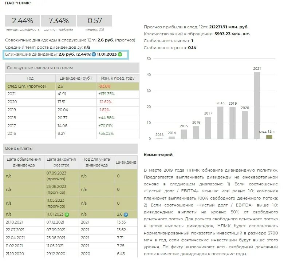Screen dimensions: 284x261
Task: Select the 7.34% доля от прибыли box
Action: [59, 21]
